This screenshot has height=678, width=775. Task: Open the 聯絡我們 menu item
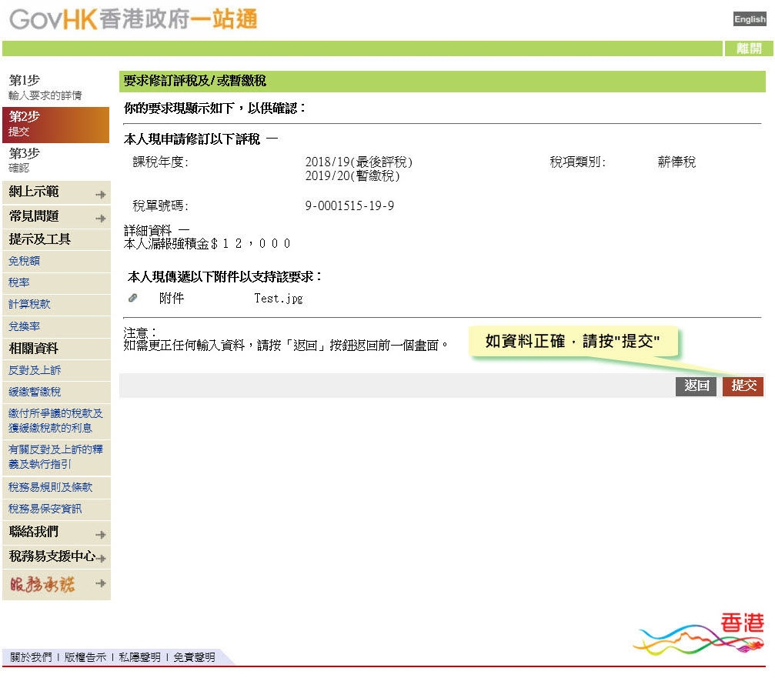tap(34, 532)
